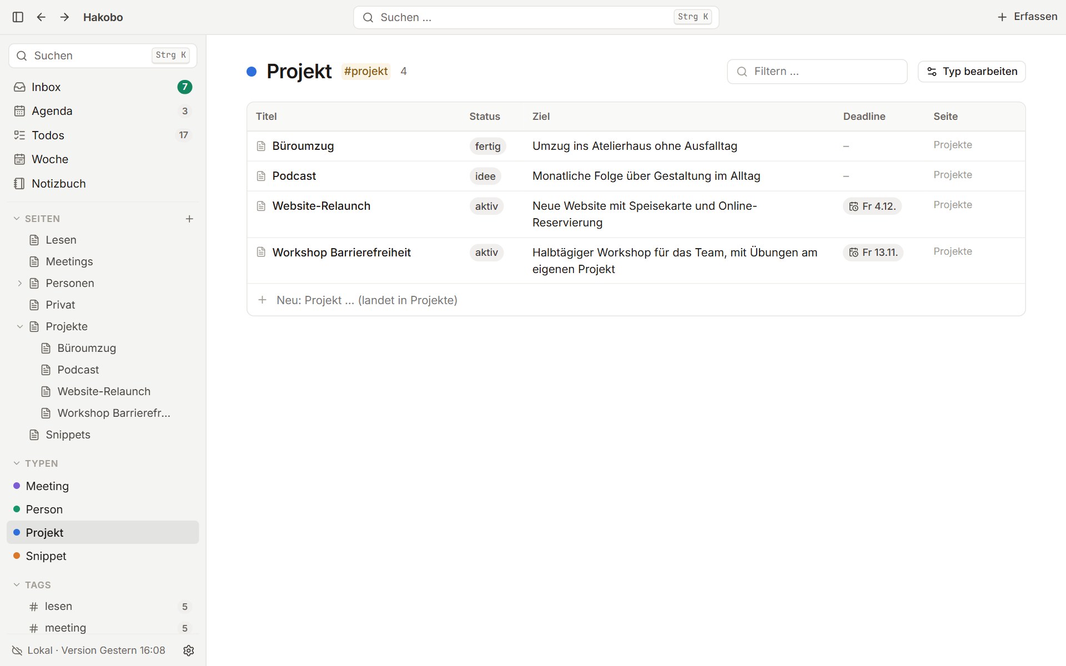Image resolution: width=1066 pixels, height=666 pixels.
Task: Change the fertig status of Büroumzug
Action: (x=487, y=147)
